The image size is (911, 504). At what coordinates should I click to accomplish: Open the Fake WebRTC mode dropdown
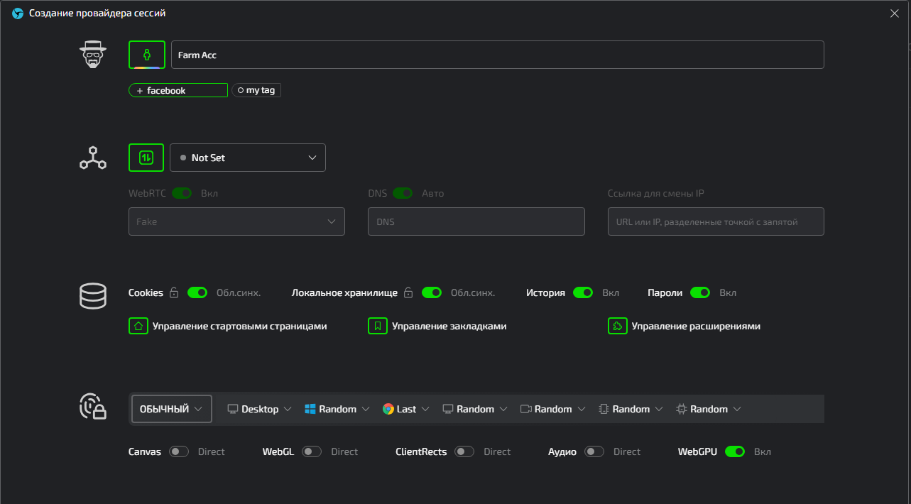pos(236,221)
